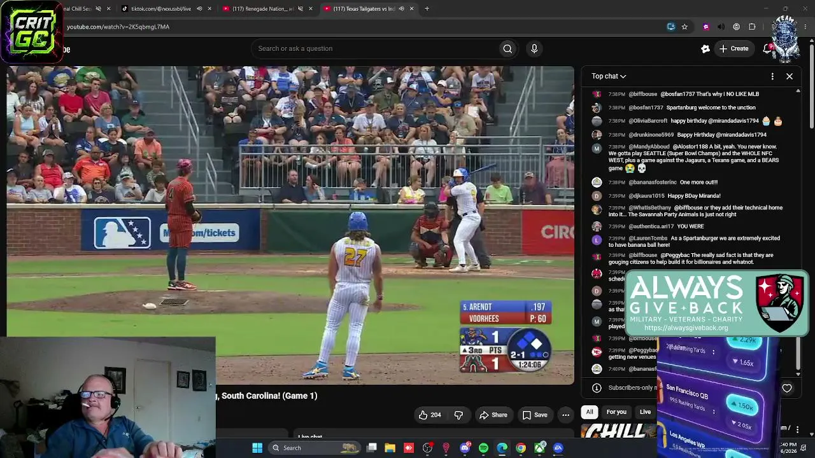Close the TikTok browser tab
The image size is (815, 458).
coord(209,9)
